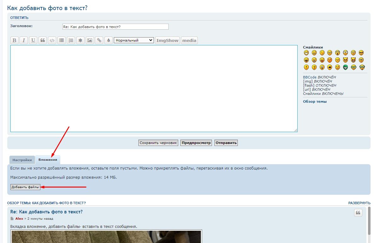This screenshot has height=243, width=374.
Task: Open the font size dropdown showing Нормальный
Action: [134, 40]
